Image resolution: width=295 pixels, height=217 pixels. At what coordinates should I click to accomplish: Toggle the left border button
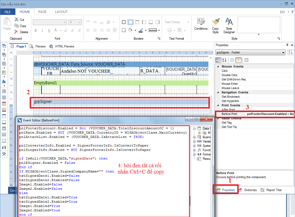point(144,22)
